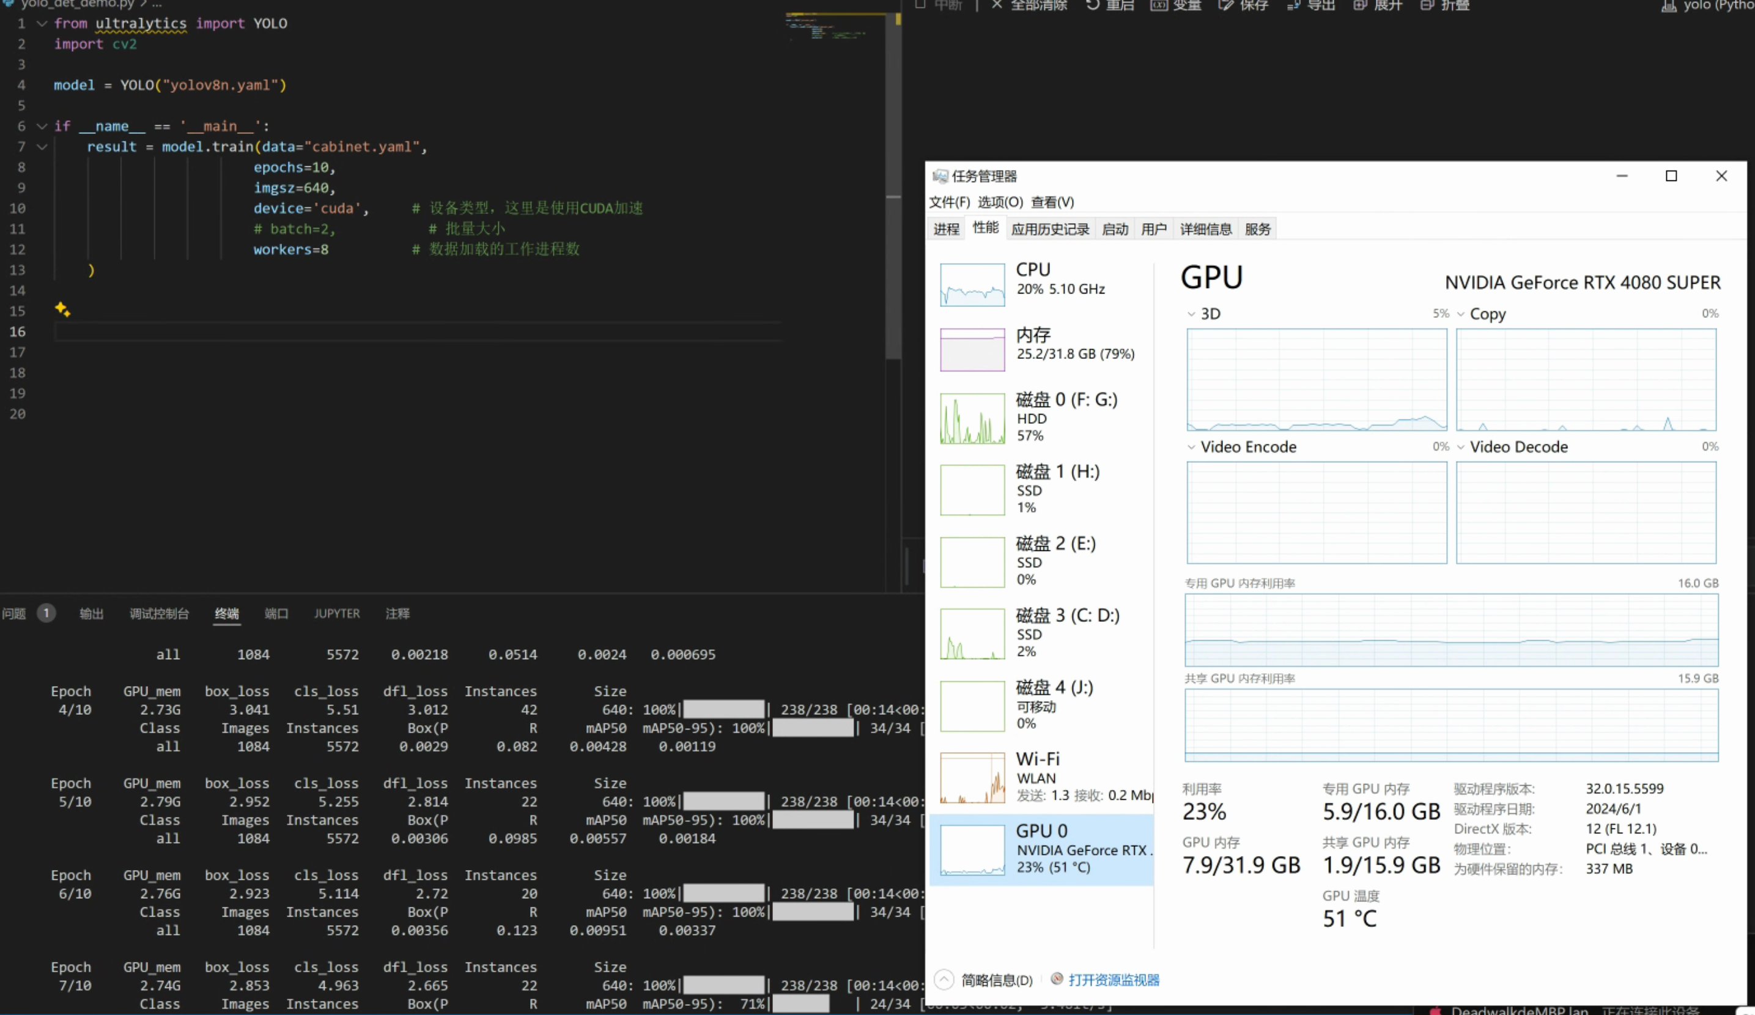Click the sparkle AI suggestion icon in editor
Screen dimensions: 1755x1015
pyautogui.click(x=62, y=309)
